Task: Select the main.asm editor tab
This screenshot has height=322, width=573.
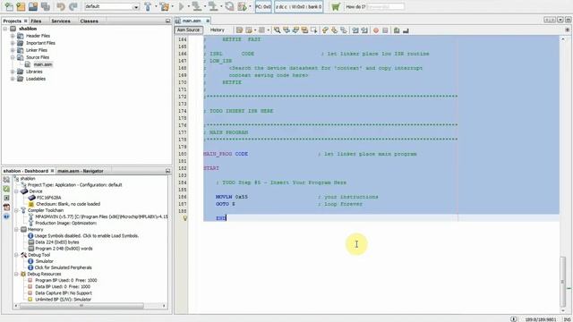Action: tap(192, 21)
